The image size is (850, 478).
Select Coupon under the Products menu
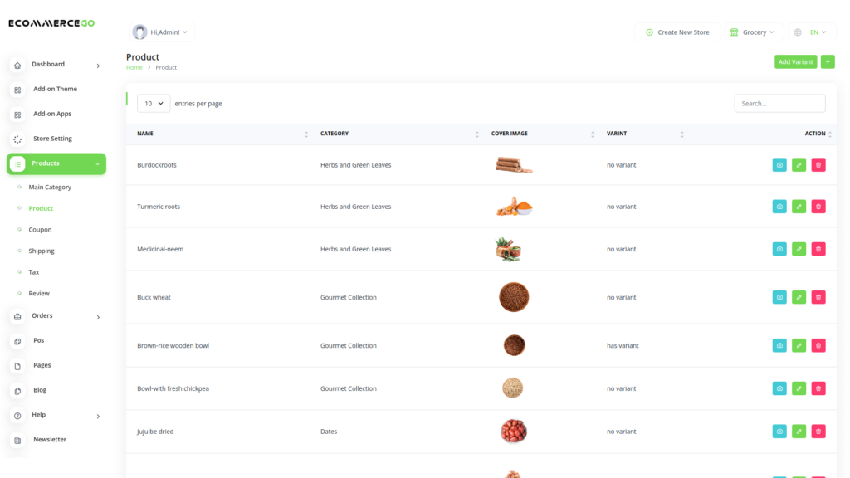(x=39, y=229)
